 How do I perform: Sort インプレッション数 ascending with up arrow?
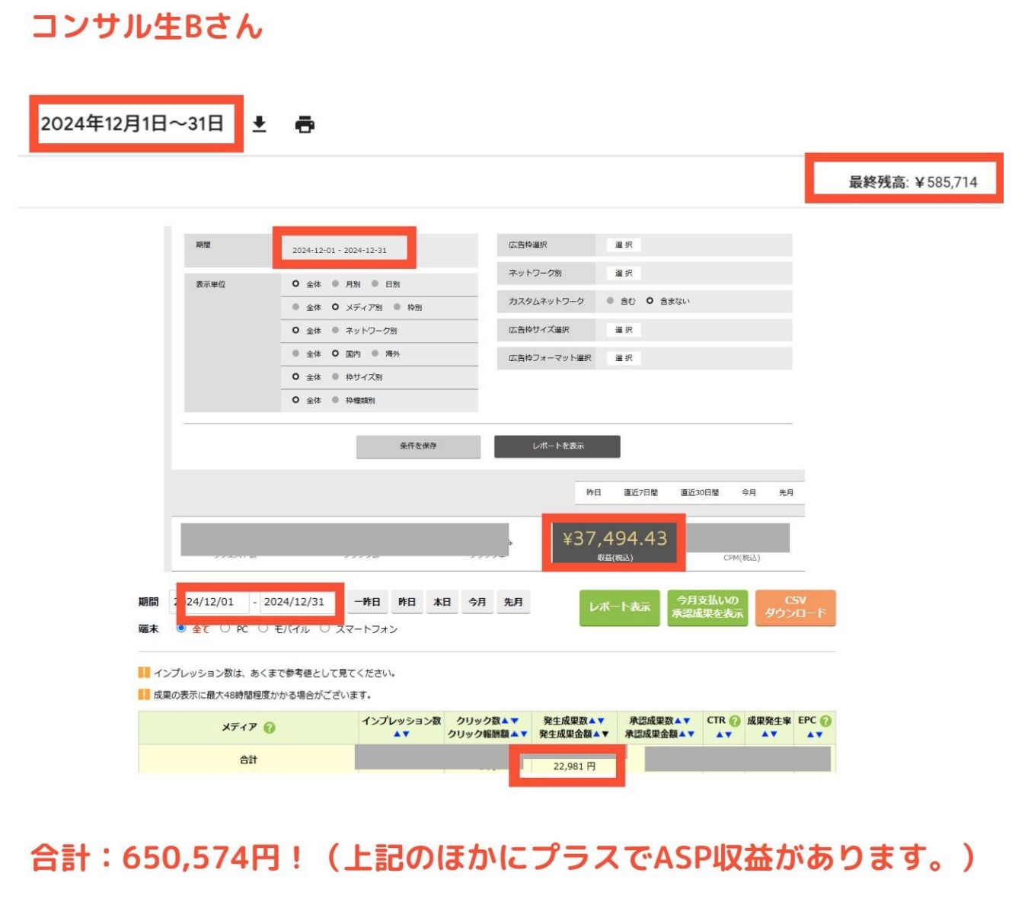click(397, 734)
